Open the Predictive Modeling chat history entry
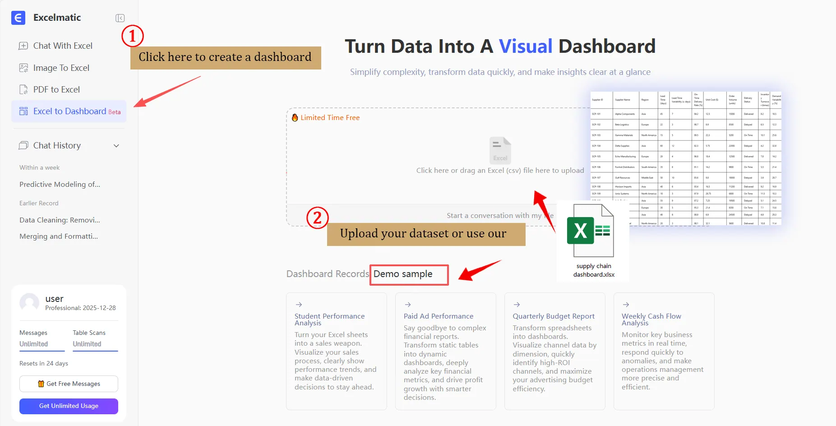 coord(59,184)
